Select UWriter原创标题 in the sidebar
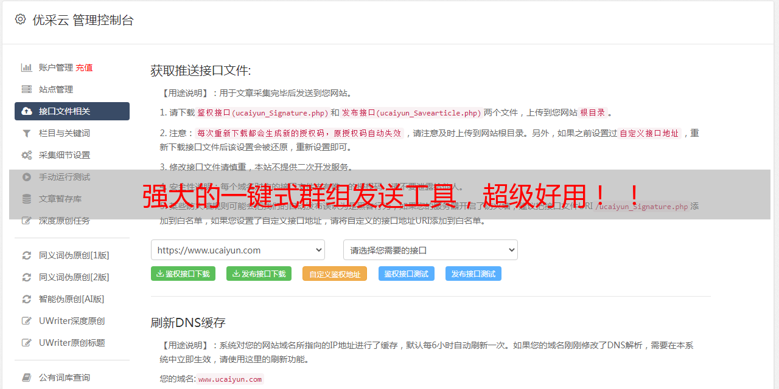779x389 pixels. 72,343
